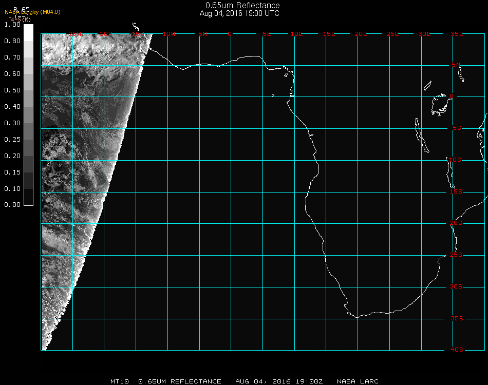Click the 0.80 colorbar scale label
Viewport: 488px width, 385px height.
(12, 41)
